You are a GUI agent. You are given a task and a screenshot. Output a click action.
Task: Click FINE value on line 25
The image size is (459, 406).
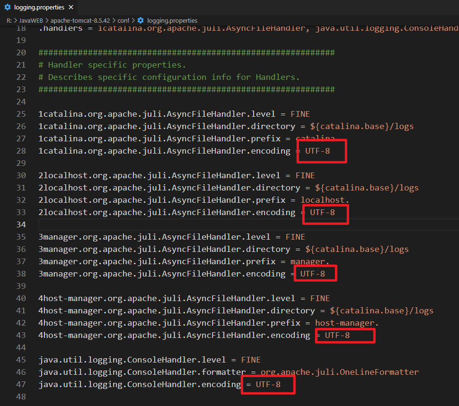tap(300, 114)
